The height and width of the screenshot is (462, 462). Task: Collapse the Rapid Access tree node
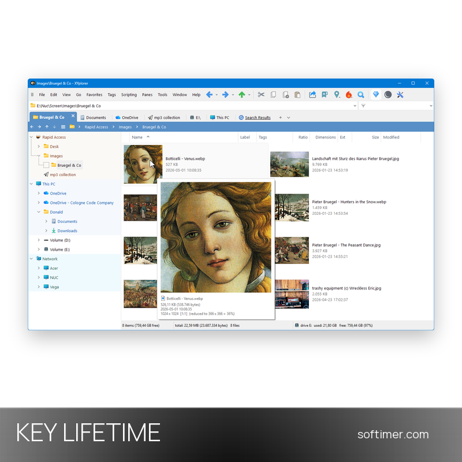31,137
